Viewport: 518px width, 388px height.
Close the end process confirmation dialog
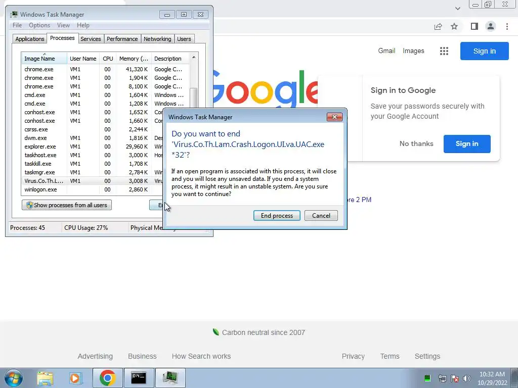coord(334,117)
